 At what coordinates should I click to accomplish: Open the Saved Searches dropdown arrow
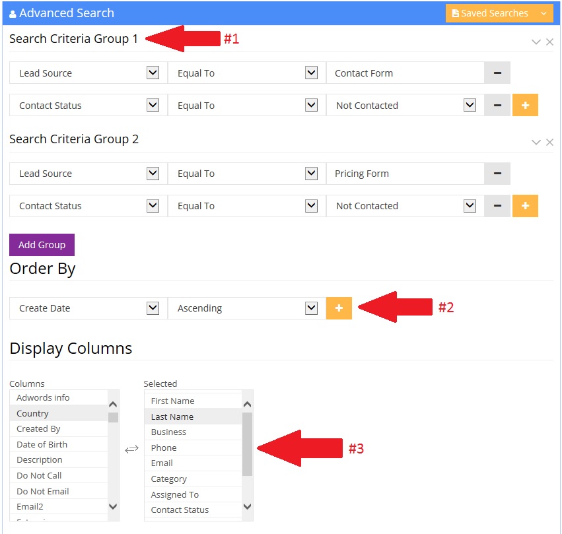[x=544, y=13]
